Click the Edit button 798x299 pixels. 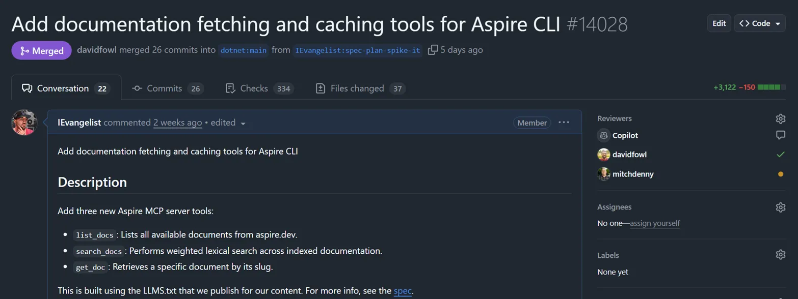719,23
